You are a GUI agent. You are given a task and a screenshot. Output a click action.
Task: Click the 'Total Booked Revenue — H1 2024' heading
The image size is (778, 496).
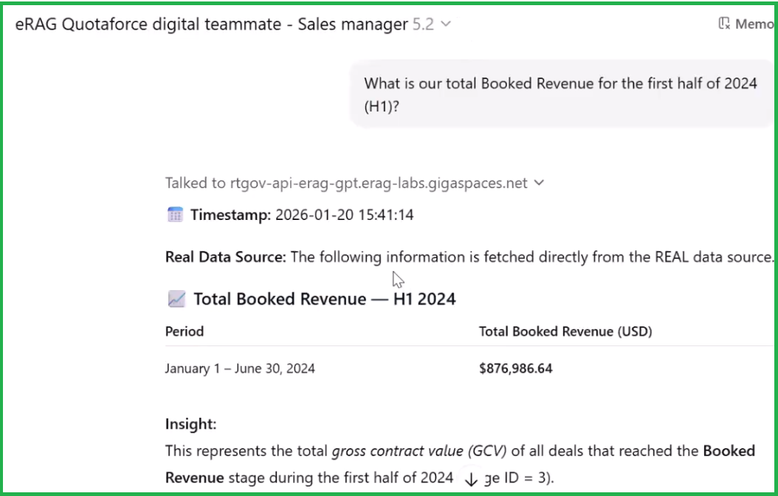[x=325, y=299]
